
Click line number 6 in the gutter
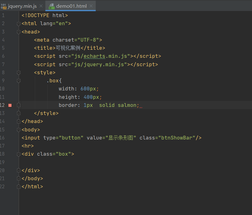pos(3,56)
